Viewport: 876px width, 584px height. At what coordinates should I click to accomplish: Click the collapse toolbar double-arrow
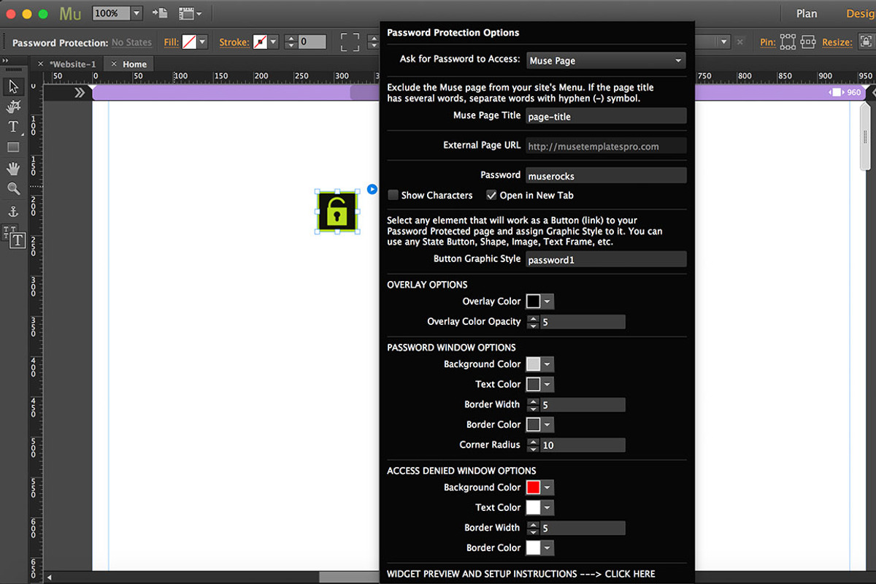pos(4,61)
